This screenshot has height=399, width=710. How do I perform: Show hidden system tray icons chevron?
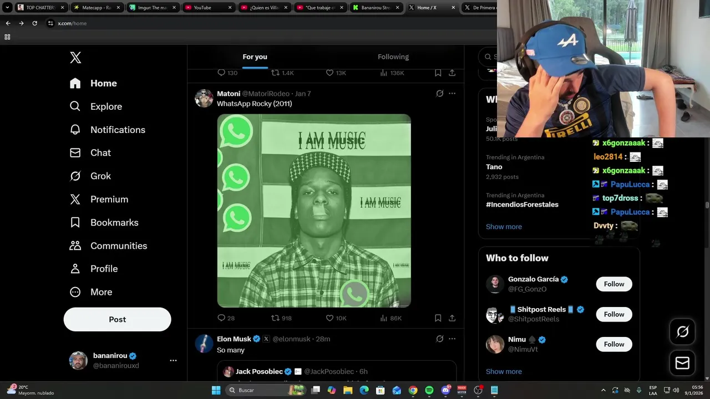coord(603,390)
